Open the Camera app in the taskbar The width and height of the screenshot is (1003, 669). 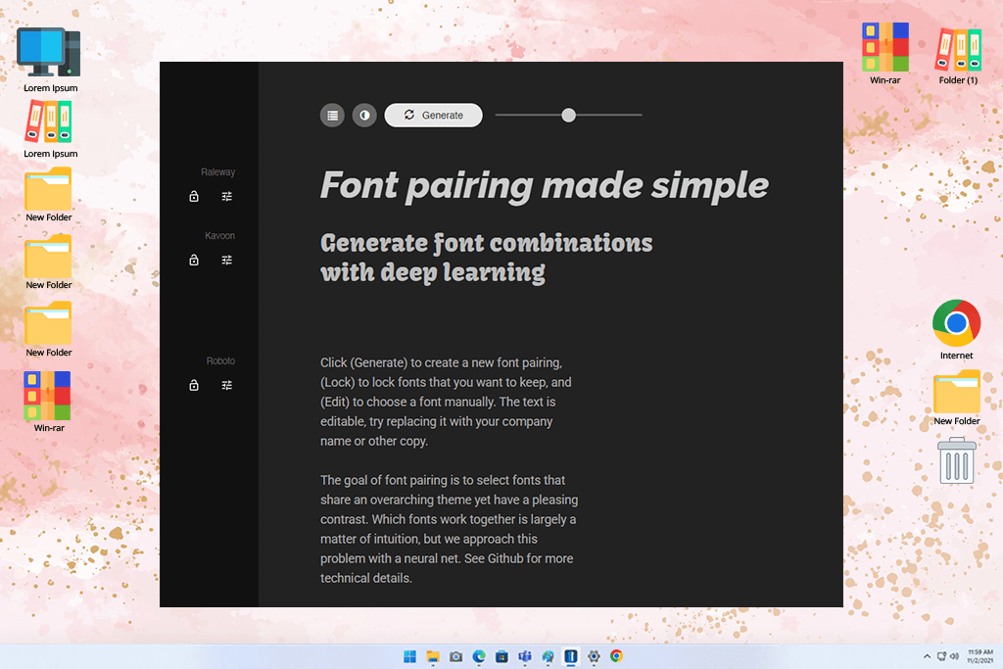tap(456, 656)
